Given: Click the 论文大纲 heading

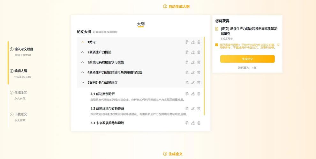Looking at the screenshot, I should (x=84, y=32).
